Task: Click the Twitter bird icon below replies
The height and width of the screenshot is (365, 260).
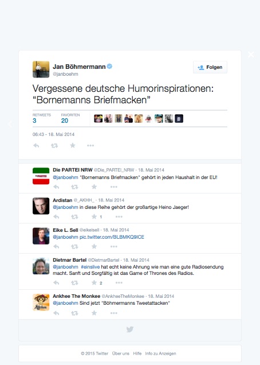Action: 130,329
